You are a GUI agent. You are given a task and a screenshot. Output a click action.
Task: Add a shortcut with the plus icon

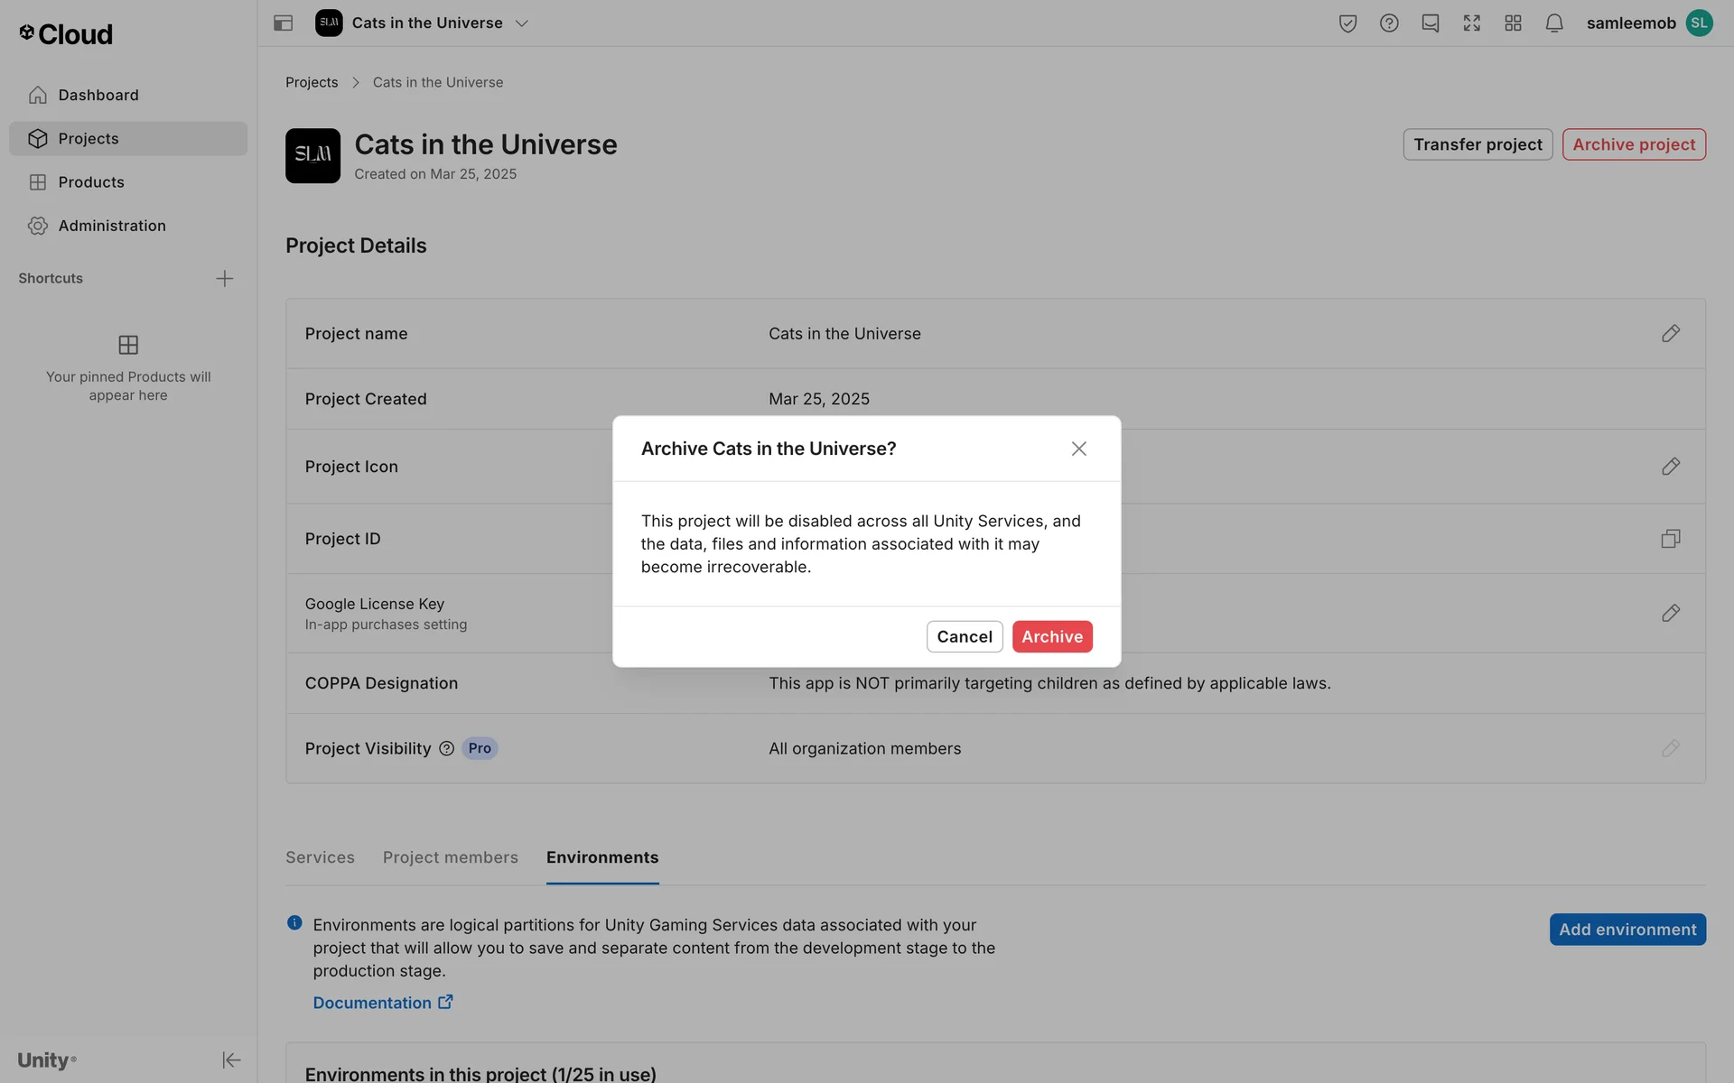coord(224,279)
